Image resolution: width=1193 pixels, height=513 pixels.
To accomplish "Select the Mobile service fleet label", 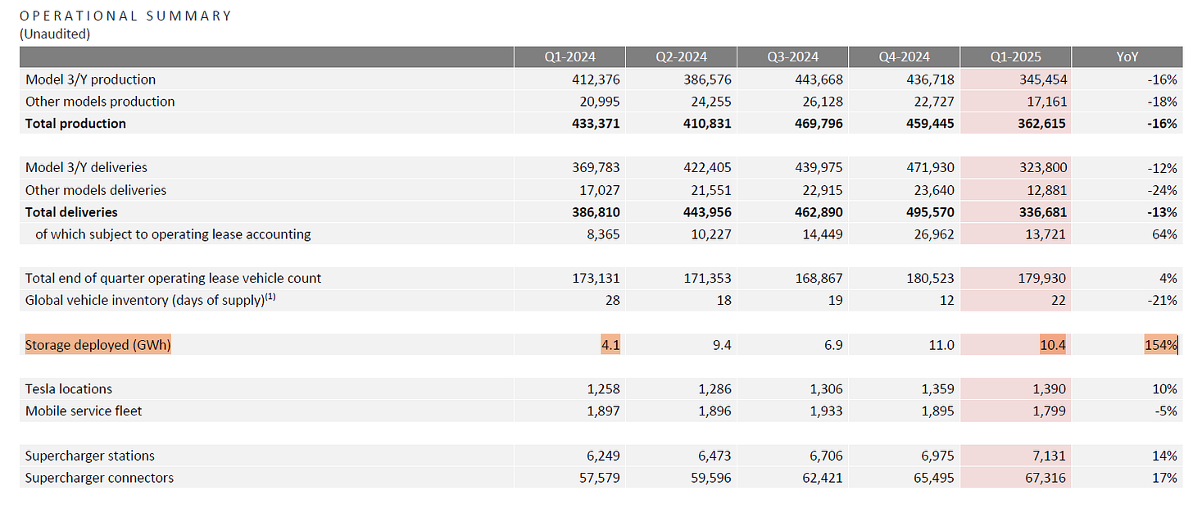I will pyautogui.click(x=84, y=411).
